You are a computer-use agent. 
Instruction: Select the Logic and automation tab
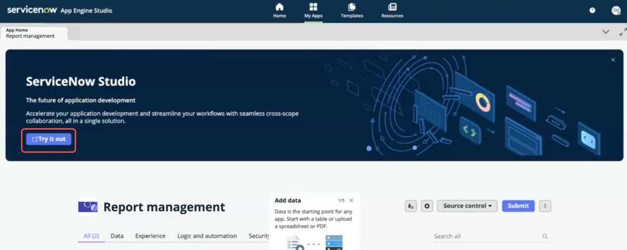coord(207,236)
